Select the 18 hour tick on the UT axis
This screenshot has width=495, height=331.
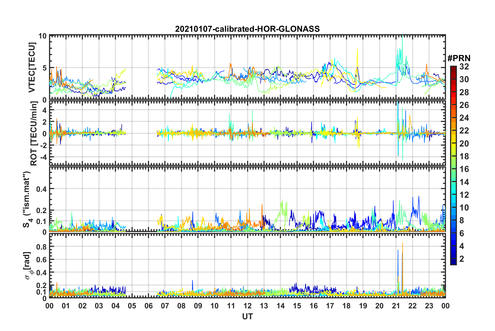click(346, 306)
